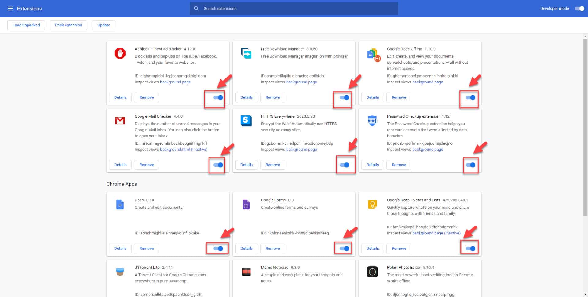
Task: Open Google Docs Offline background page link
Action: point(428,82)
